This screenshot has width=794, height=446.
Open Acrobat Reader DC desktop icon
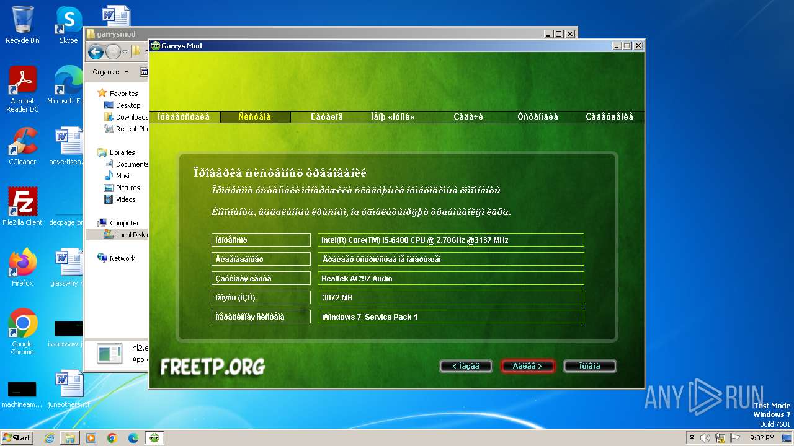22,89
